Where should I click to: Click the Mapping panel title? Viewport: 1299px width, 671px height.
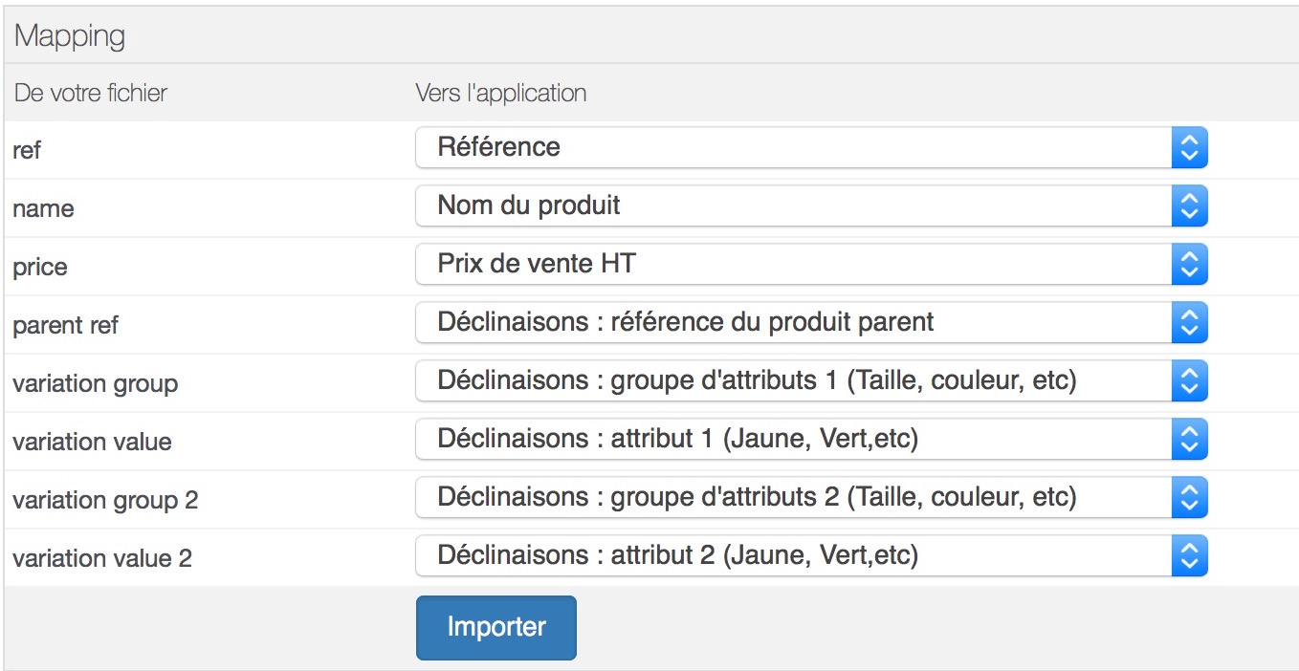tap(70, 36)
